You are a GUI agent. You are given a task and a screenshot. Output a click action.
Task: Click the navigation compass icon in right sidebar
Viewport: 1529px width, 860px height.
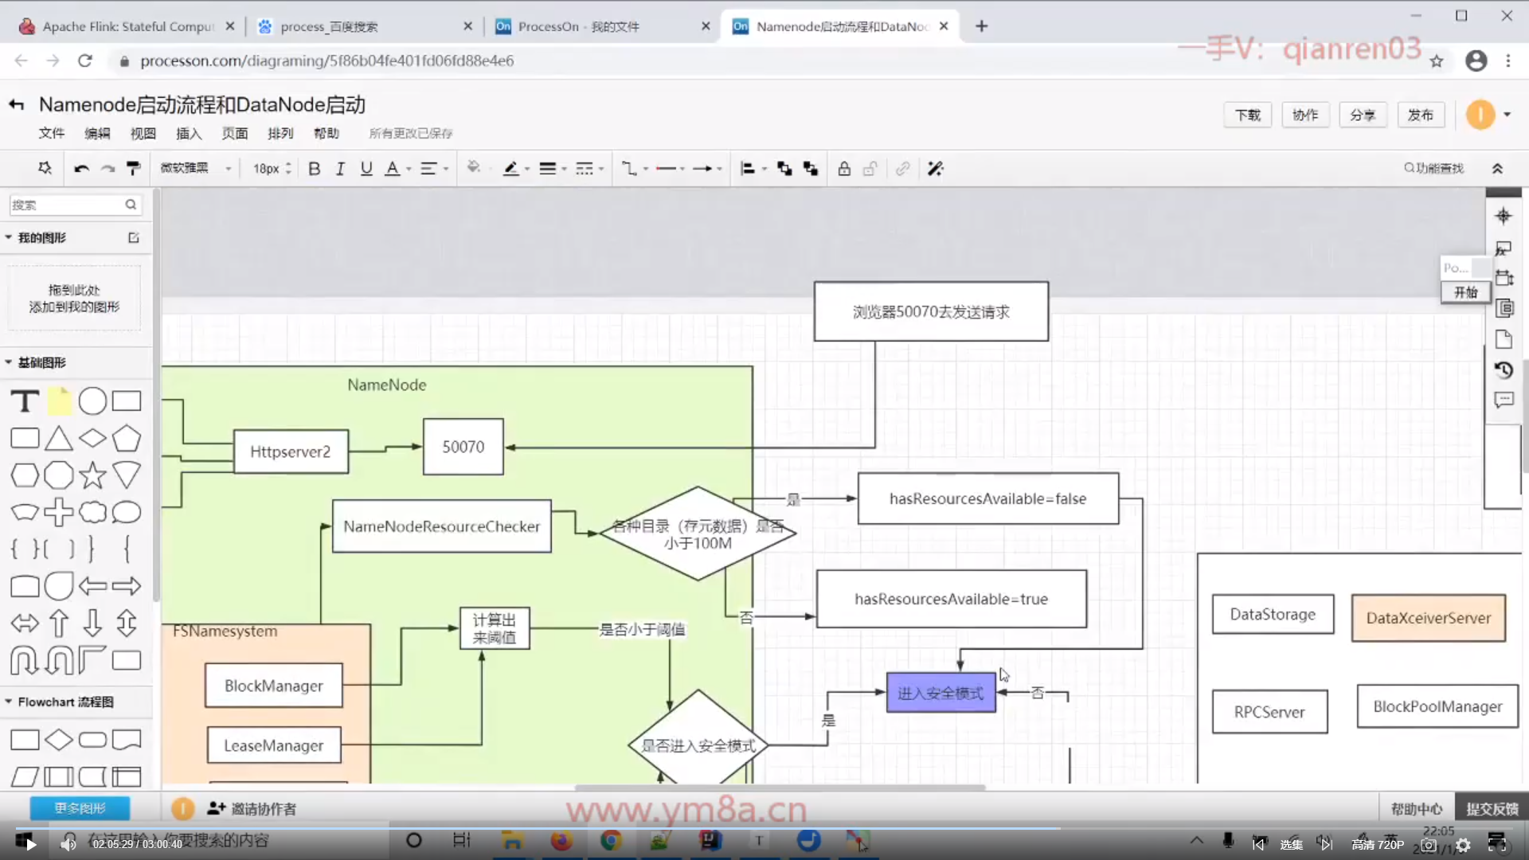click(1503, 216)
